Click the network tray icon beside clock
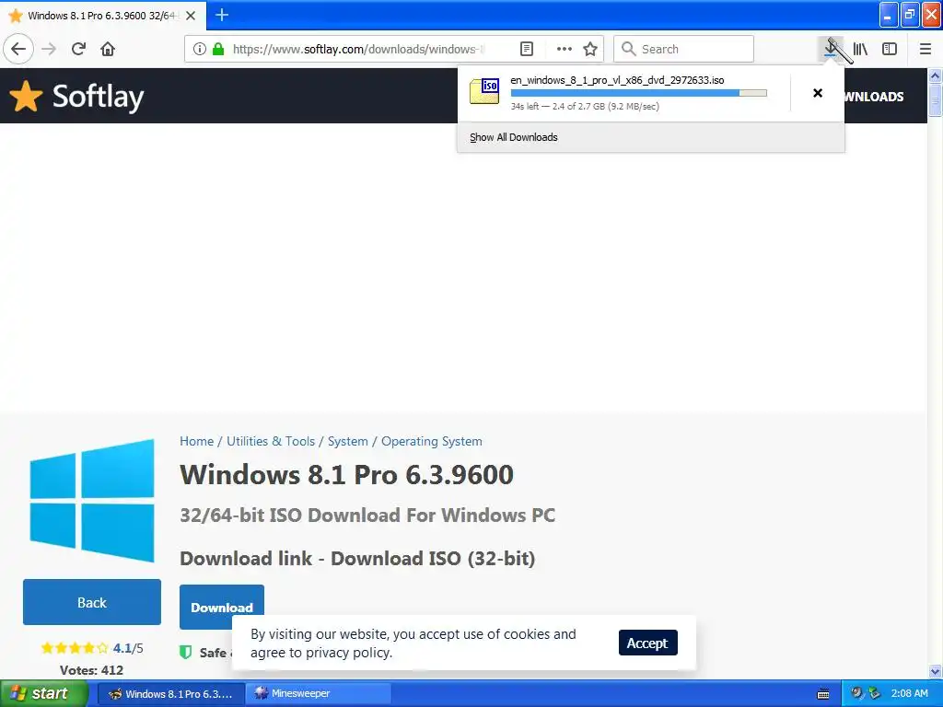 (x=874, y=692)
